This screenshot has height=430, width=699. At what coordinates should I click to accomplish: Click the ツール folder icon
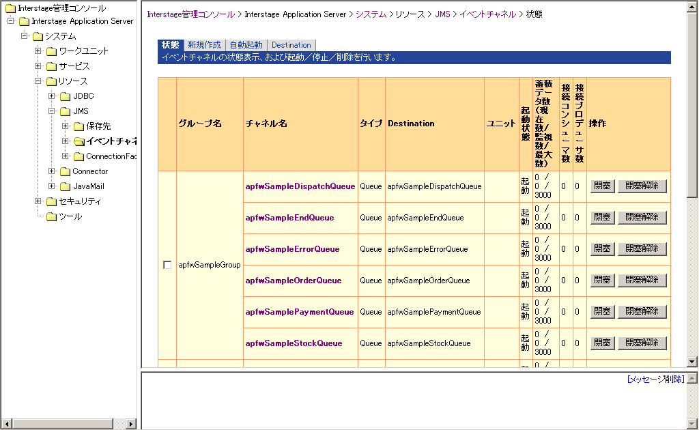[51, 216]
